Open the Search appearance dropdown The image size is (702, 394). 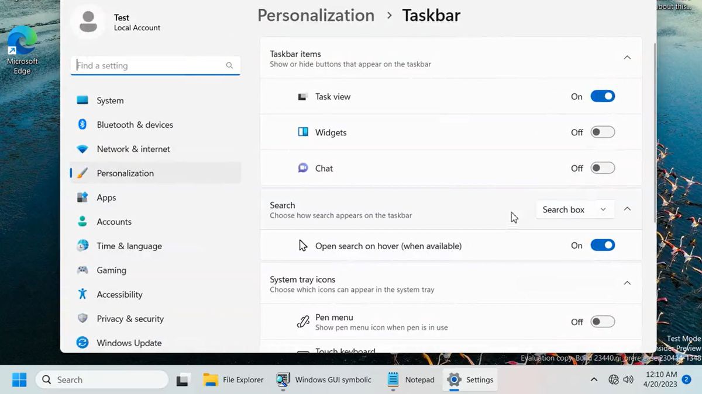coord(574,209)
